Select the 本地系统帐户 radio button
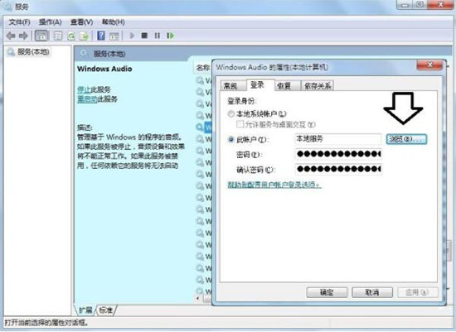Screen dimensions: 456x332 [x=231, y=113]
